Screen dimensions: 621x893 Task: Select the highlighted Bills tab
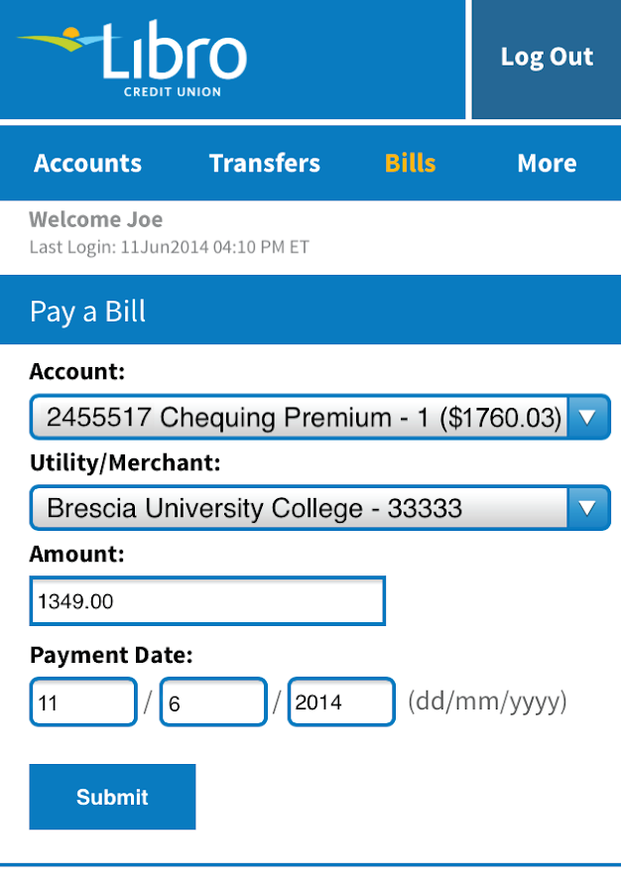pyautogui.click(x=411, y=164)
